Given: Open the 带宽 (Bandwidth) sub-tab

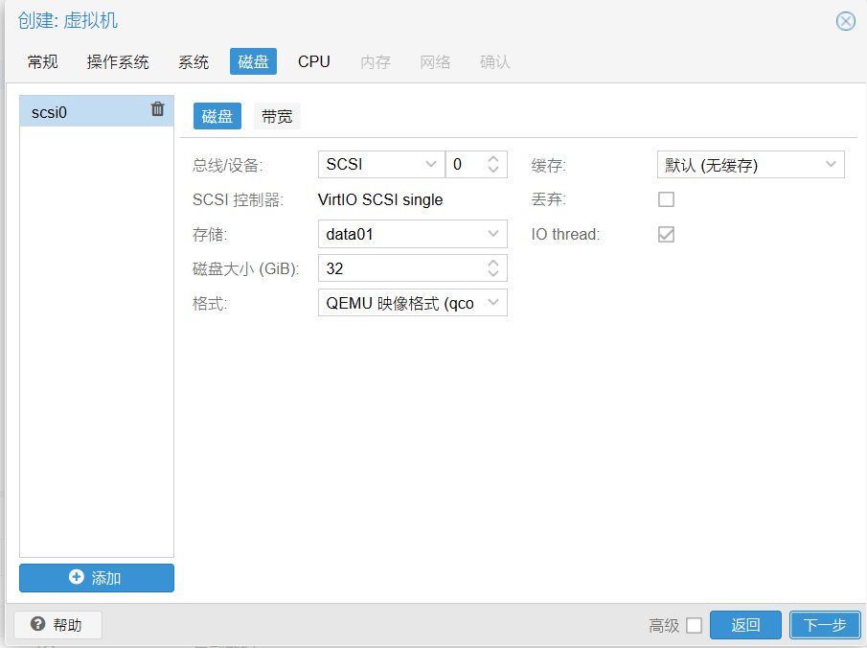Looking at the screenshot, I should point(277,116).
